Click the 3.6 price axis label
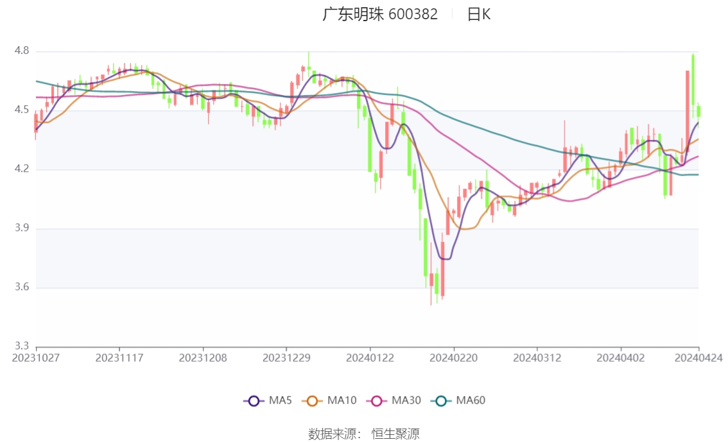The width and height of the screenshot is (728, 442). [21, 287]
